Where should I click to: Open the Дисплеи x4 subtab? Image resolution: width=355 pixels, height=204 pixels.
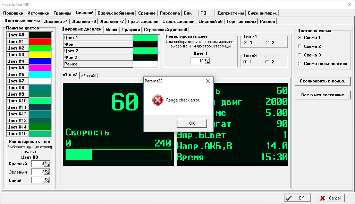coord(56,21)
